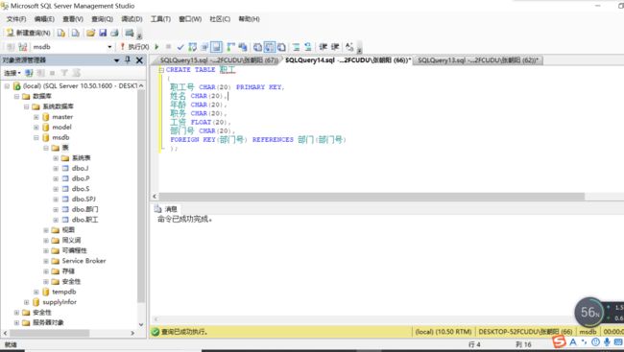Expand the dbo.职工 table node

click(x=56, y=220)
